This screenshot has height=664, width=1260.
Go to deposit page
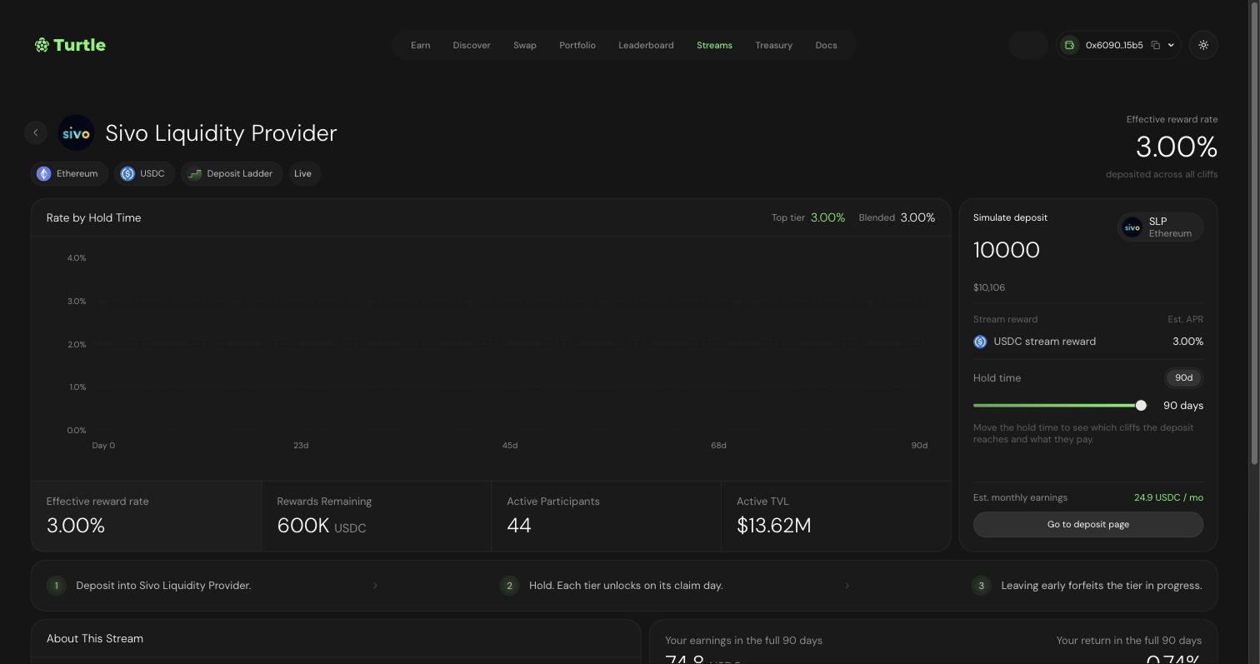coord(1088,524)
